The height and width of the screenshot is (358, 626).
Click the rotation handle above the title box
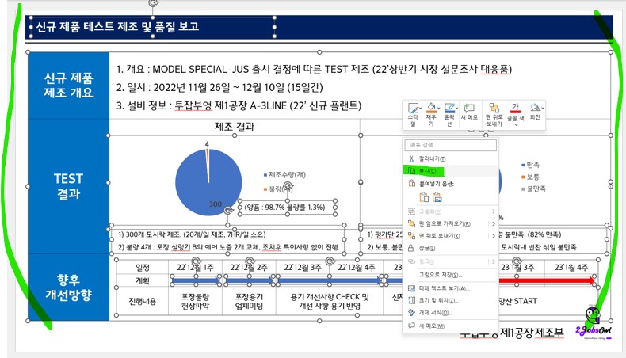153,3
